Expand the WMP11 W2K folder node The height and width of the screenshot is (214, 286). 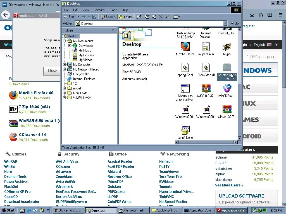(x=65, y=98)
